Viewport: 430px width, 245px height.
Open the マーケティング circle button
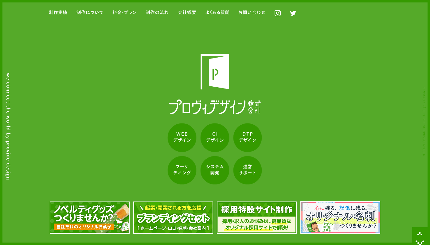coord(182,170)
